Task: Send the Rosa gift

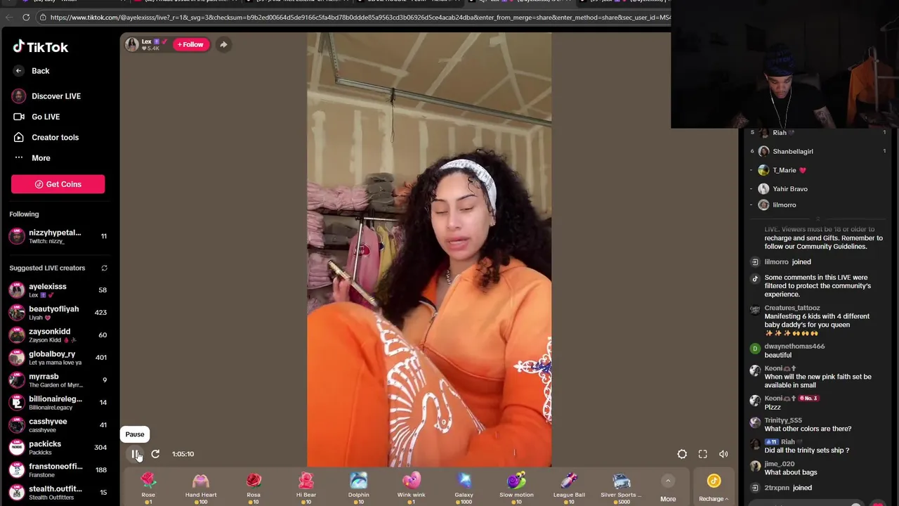Action: tap(254, 488)
